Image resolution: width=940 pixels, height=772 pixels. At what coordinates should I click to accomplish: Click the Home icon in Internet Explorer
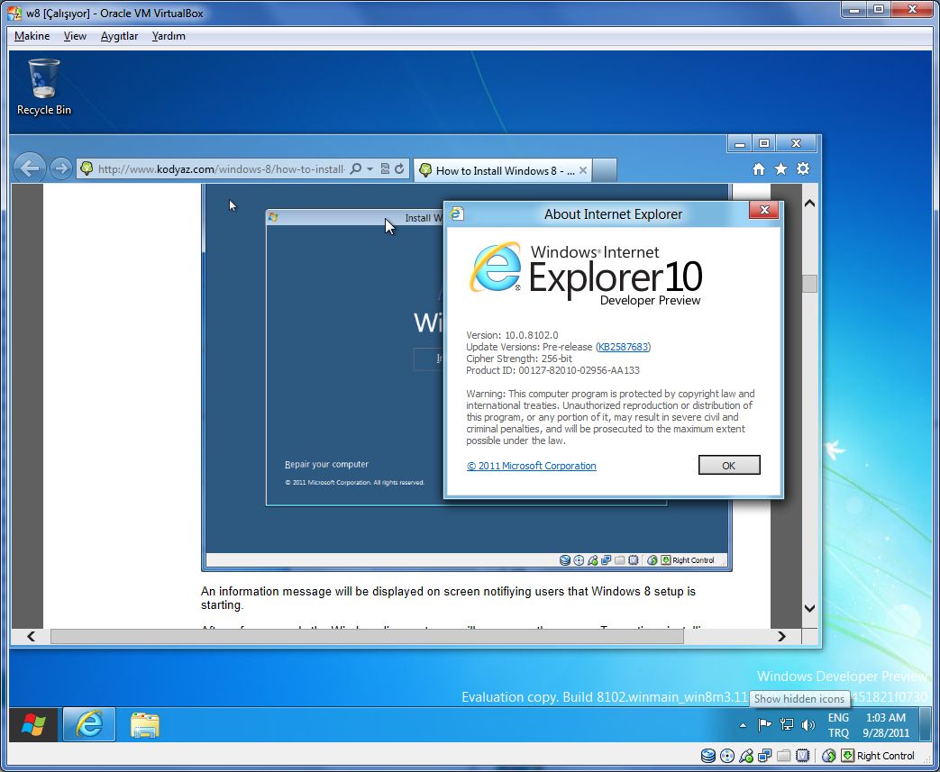[x=758, y=168]
